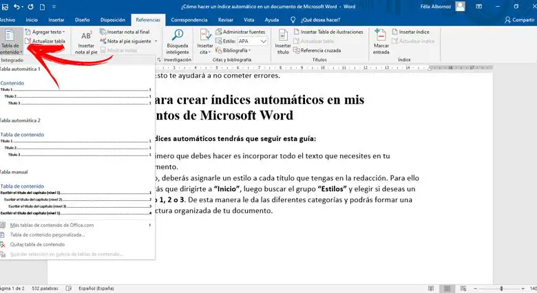Expand the Office.com submenu arrow
The width and height of the screenshot is (537, 293).
(149, 225)
